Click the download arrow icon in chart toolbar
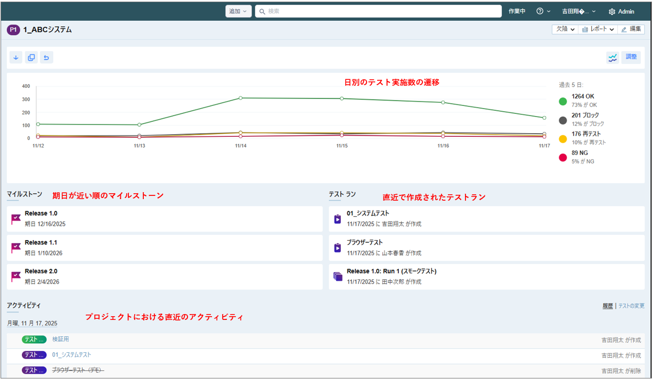 click(16, 57)
